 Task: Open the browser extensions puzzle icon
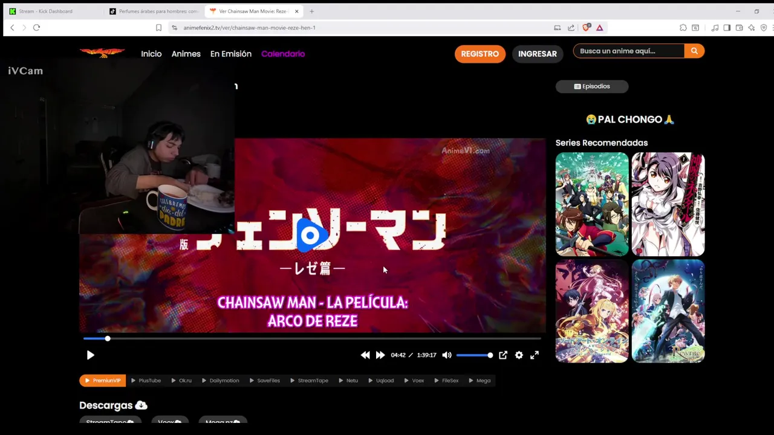click(683, 28)
